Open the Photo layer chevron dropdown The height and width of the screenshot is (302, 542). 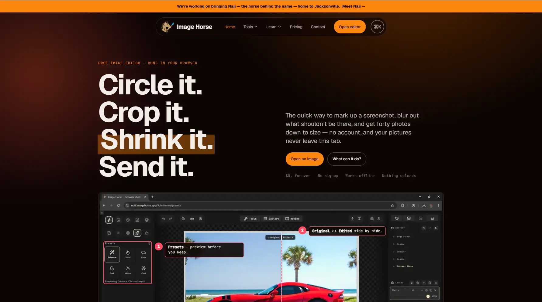[x=422, y=290]
